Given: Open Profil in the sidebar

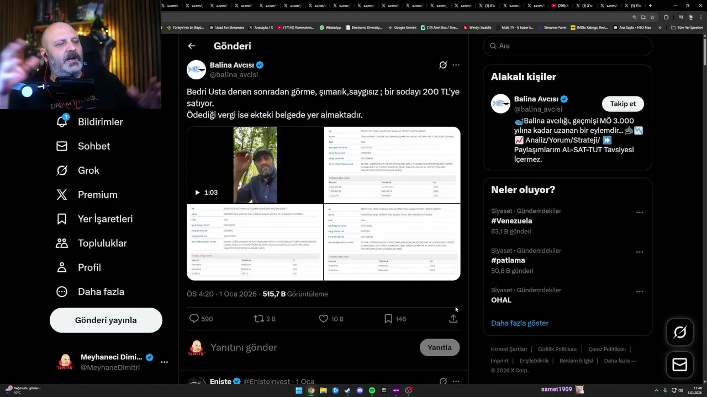Looking at the screenshot, I should point(78,267).
